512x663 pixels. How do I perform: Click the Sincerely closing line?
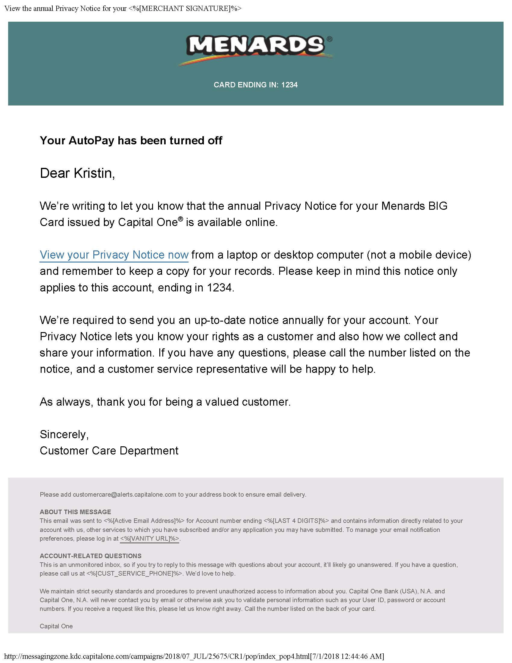[64, 434]
